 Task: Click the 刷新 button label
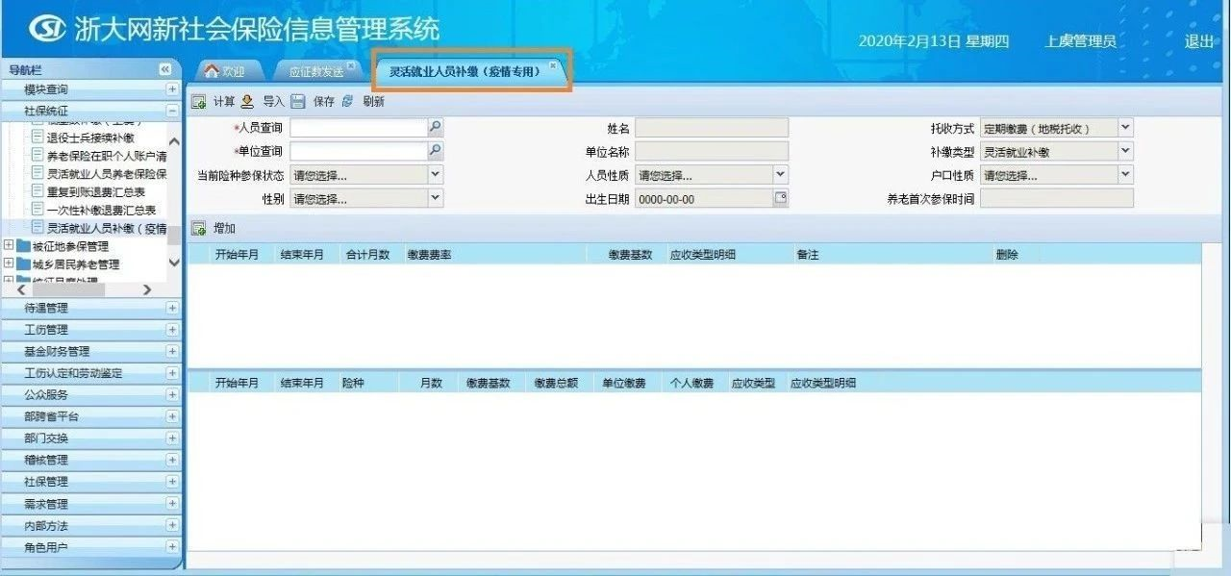tap(373, 102)
